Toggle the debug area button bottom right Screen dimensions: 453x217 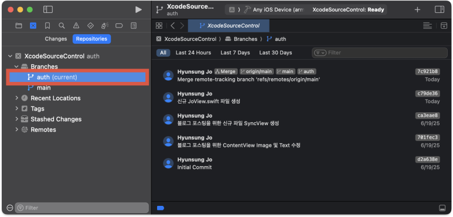point(442,208)
